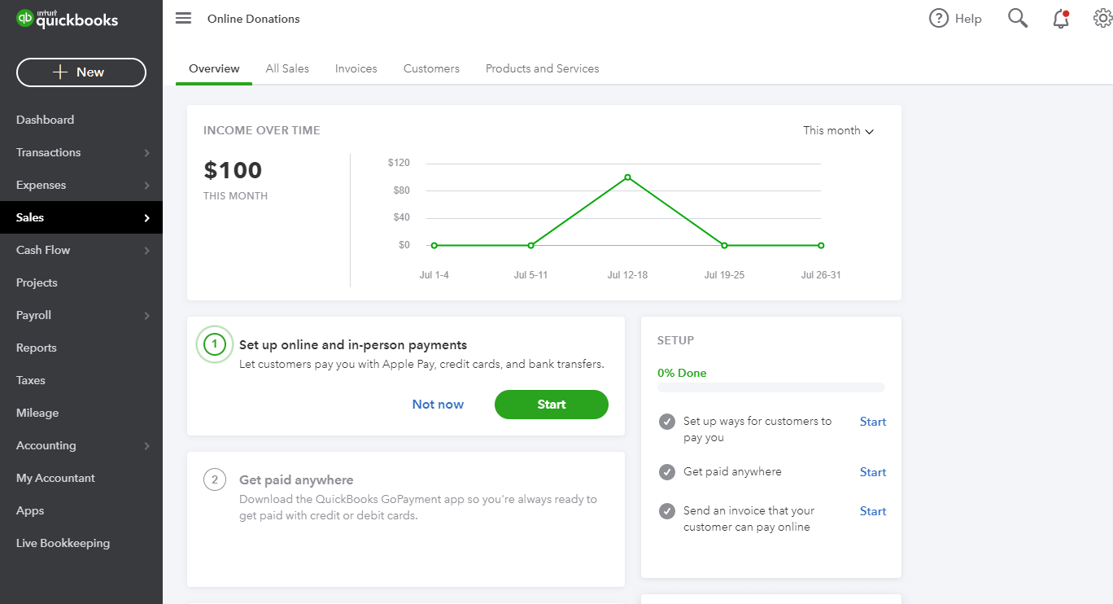This screenshot has width=1113, height=604.
Task: Expand the Expenses submenu chevron
Action: click(x=146, y=186)
